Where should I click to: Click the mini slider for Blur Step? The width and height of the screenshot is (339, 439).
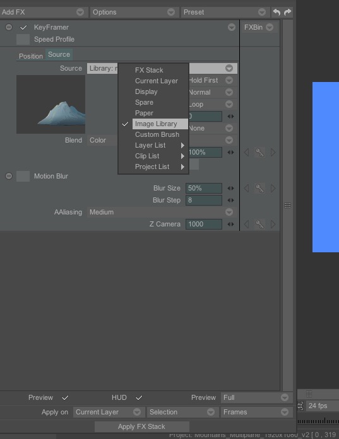click(x=230, y=200)
